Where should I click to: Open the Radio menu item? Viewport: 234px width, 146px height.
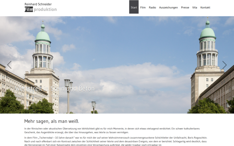click(152, 7)
